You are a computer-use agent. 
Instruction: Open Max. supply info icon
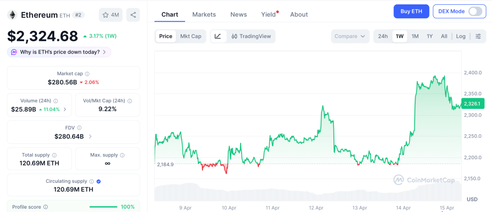pyautogui.click(x=123, y=155)
